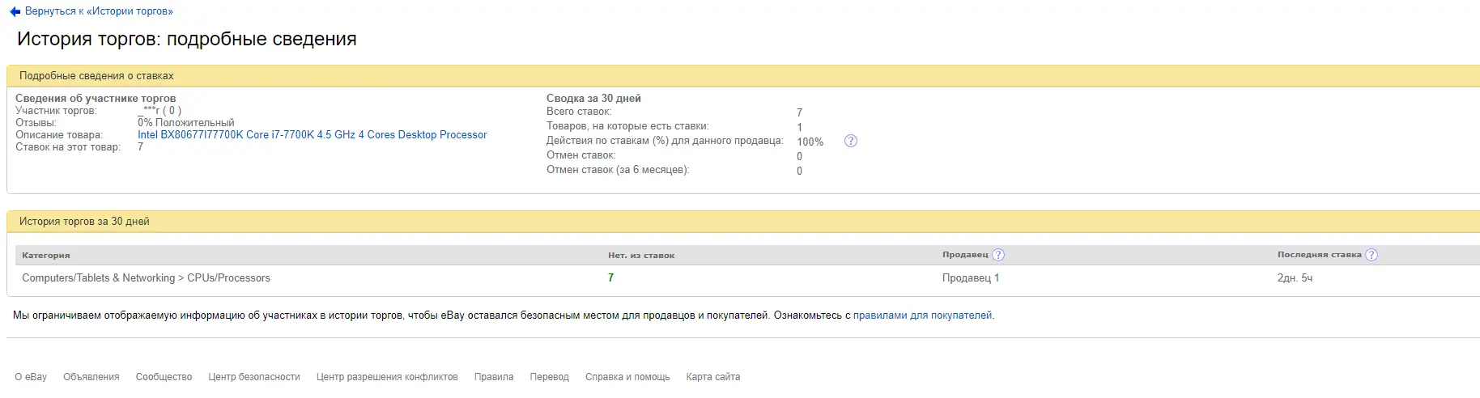Select Товаров, на которые есть ставки label
Viewport: 1480px width, 398px height.
pos(627,126)
